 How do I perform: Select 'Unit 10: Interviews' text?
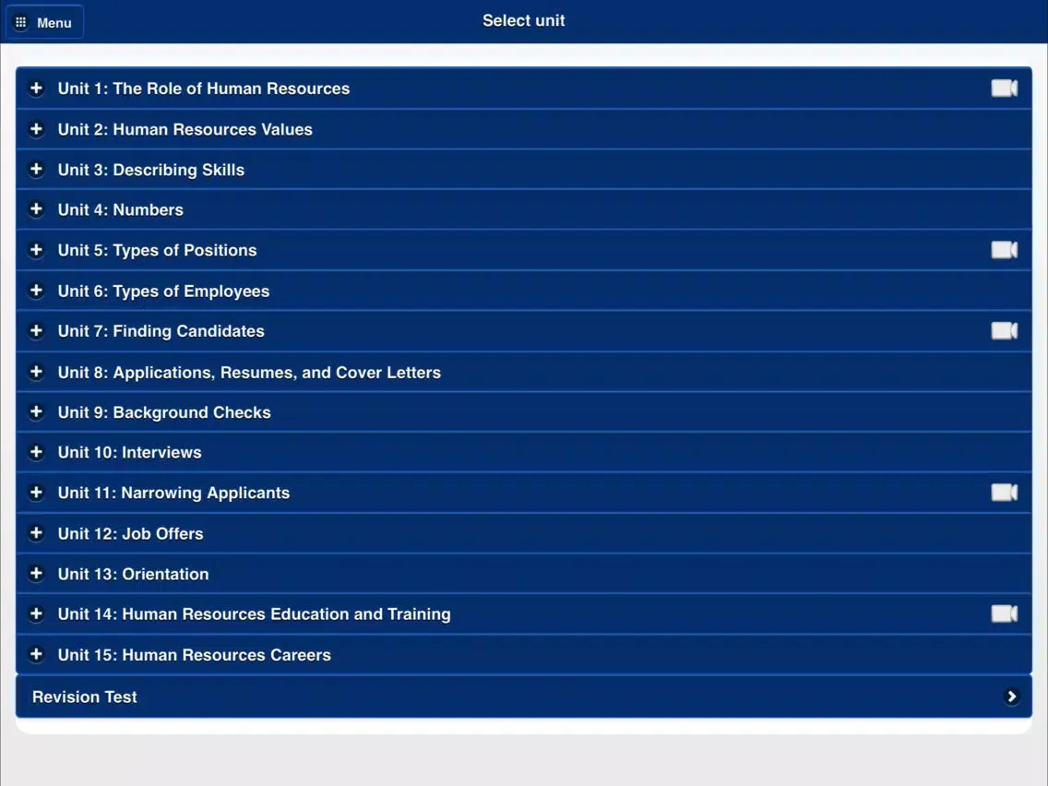(130, 452)
